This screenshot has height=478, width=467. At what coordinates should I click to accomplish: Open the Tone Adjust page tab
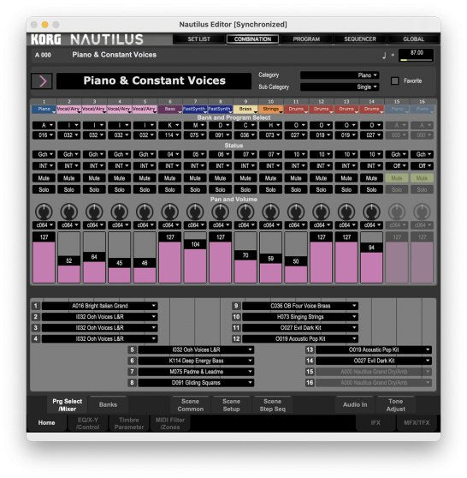pos(395,405)
